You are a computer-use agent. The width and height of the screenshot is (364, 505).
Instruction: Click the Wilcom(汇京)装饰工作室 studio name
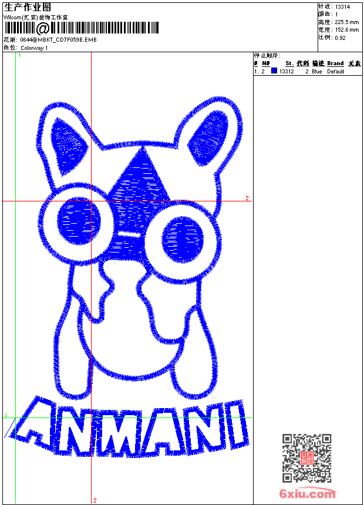pyautogui.click(x=36, y=18)
